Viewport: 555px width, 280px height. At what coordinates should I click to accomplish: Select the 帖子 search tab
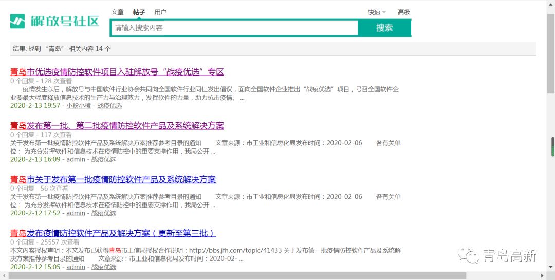tap(139, 12)
